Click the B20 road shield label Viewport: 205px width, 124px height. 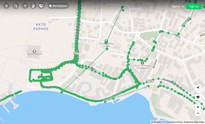coord(76,53)
